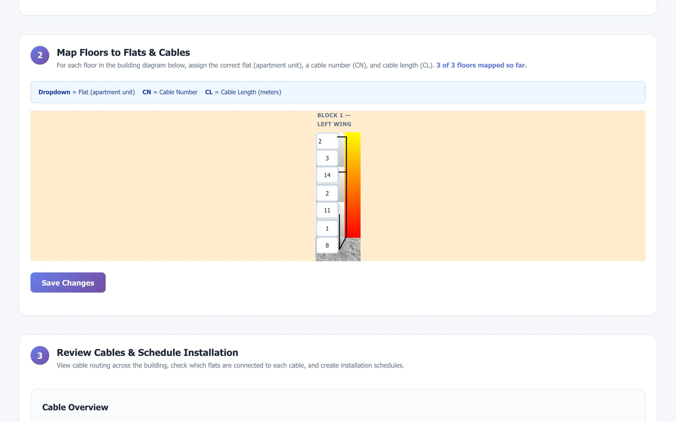Focus the field showing value 11
The width and height of the screenshot is (676, 422).
327,210
